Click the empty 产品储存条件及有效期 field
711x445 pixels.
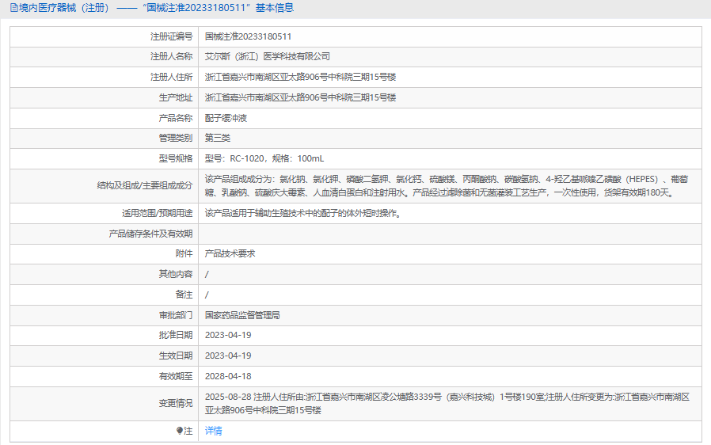tap(449, 234)
